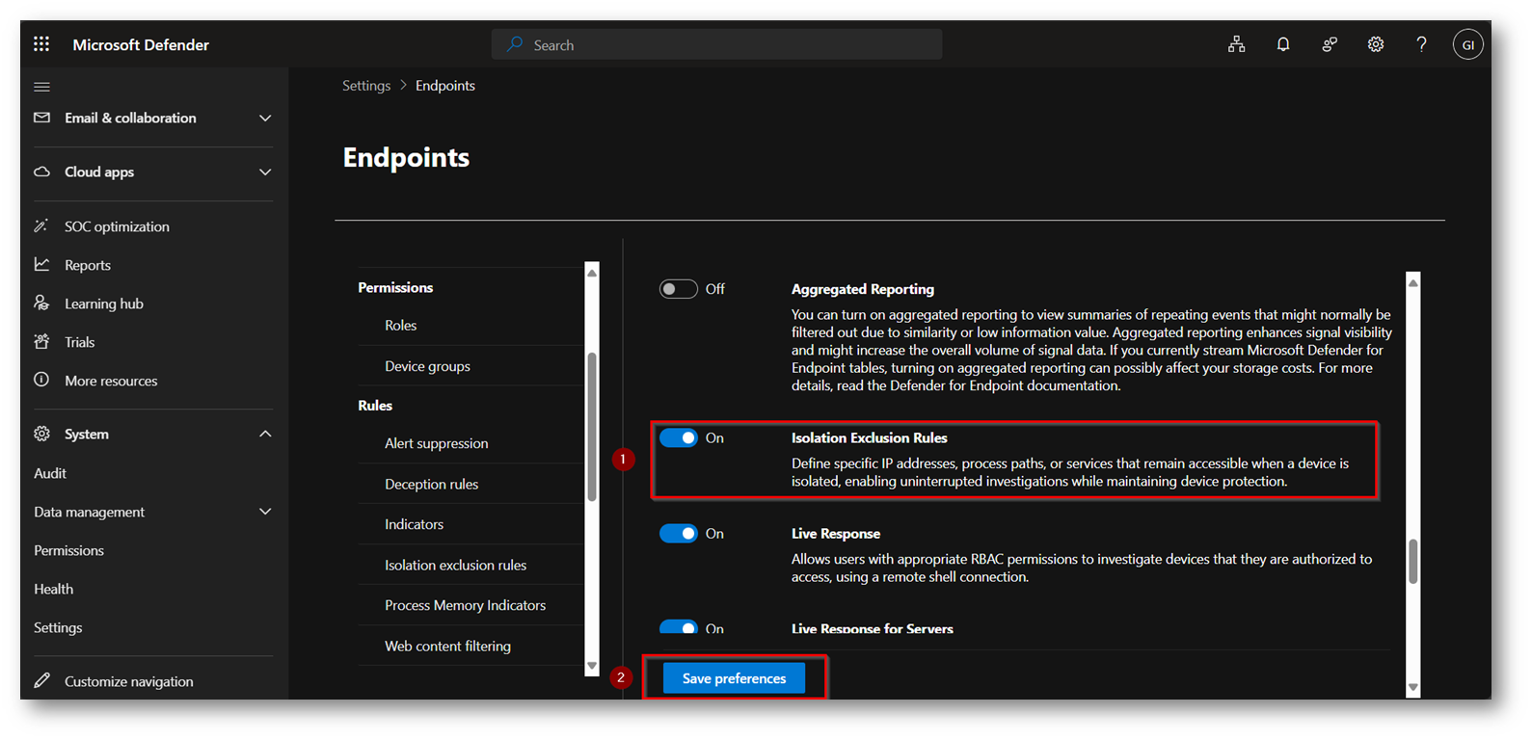Image resolution: width=1532 pixels, height=740 pixels.
Task: Select Audit under System
Action: [50, 473]
